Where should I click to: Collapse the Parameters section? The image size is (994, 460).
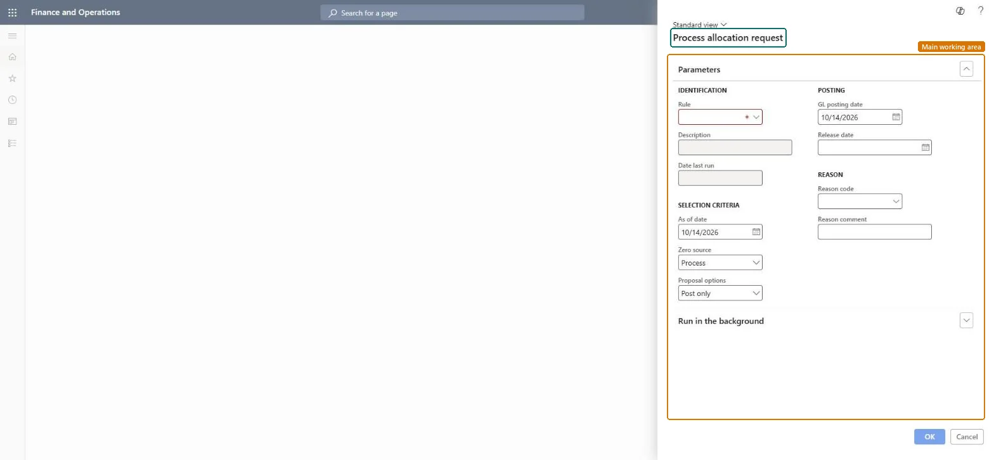coord(966,69)
